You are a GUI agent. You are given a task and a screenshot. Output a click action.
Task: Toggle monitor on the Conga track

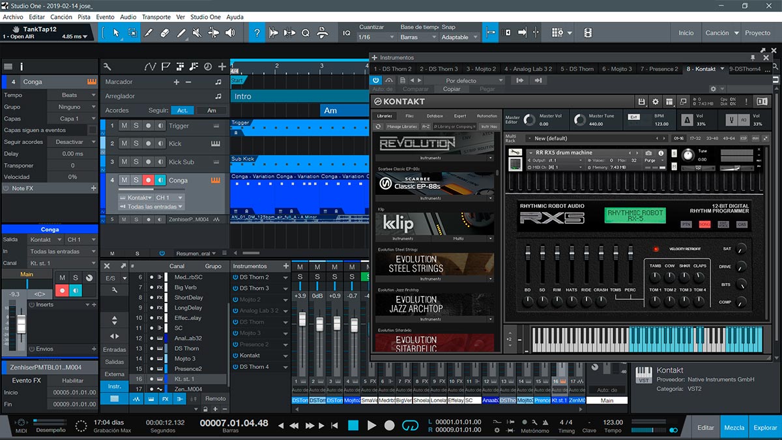click(160, 180)
